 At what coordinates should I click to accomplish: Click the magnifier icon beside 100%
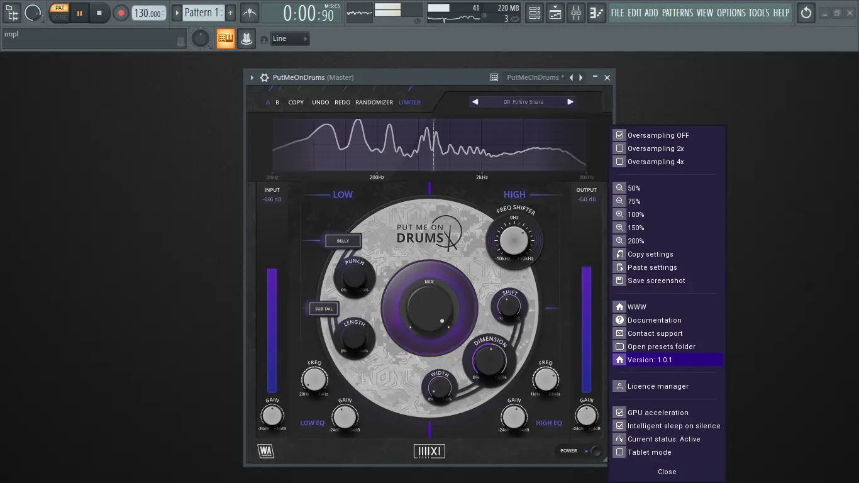620,214
